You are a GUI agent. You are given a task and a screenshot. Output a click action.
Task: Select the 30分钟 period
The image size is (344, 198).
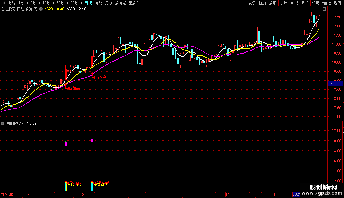pyautogui.click(x=62, y=3)
